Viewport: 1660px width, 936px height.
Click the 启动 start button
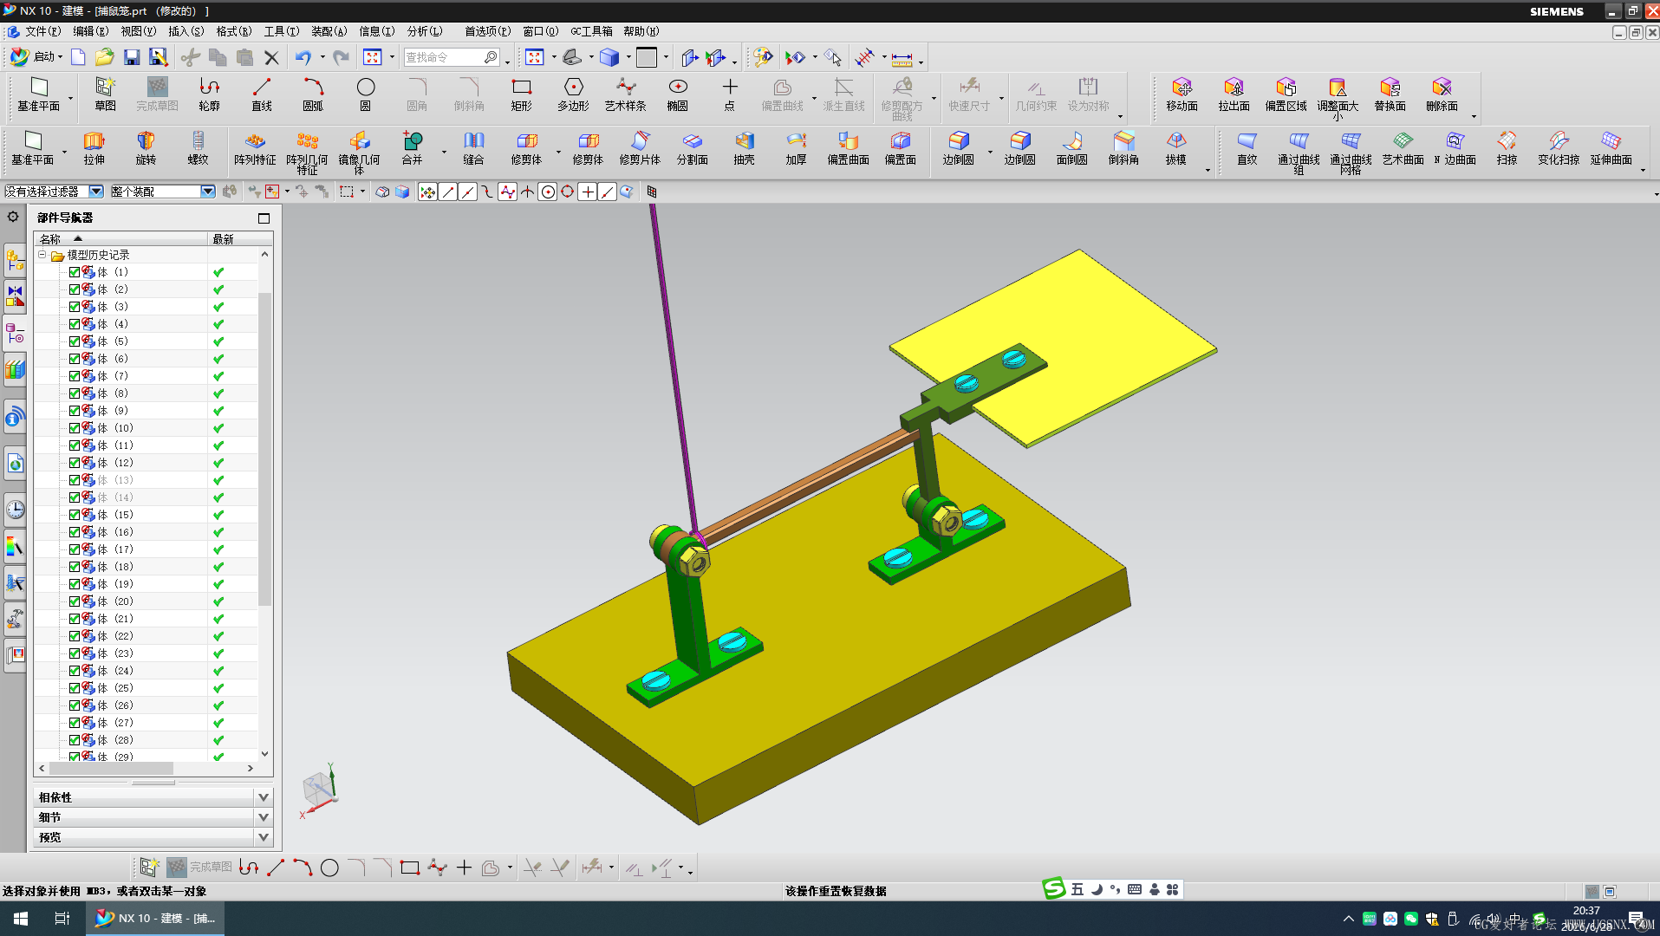[x=36, y=57]
